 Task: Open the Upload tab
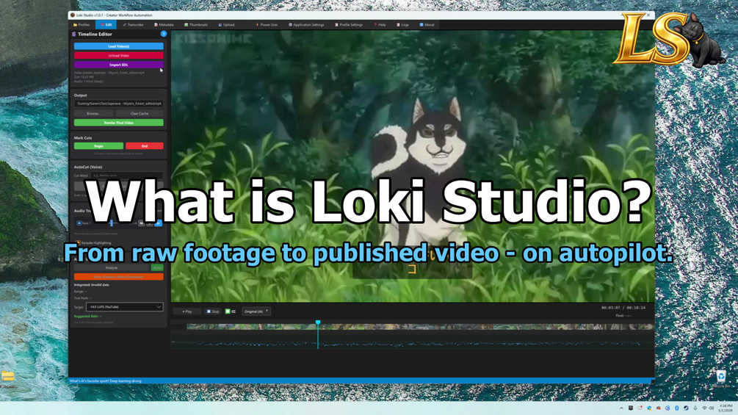[226, 24]
